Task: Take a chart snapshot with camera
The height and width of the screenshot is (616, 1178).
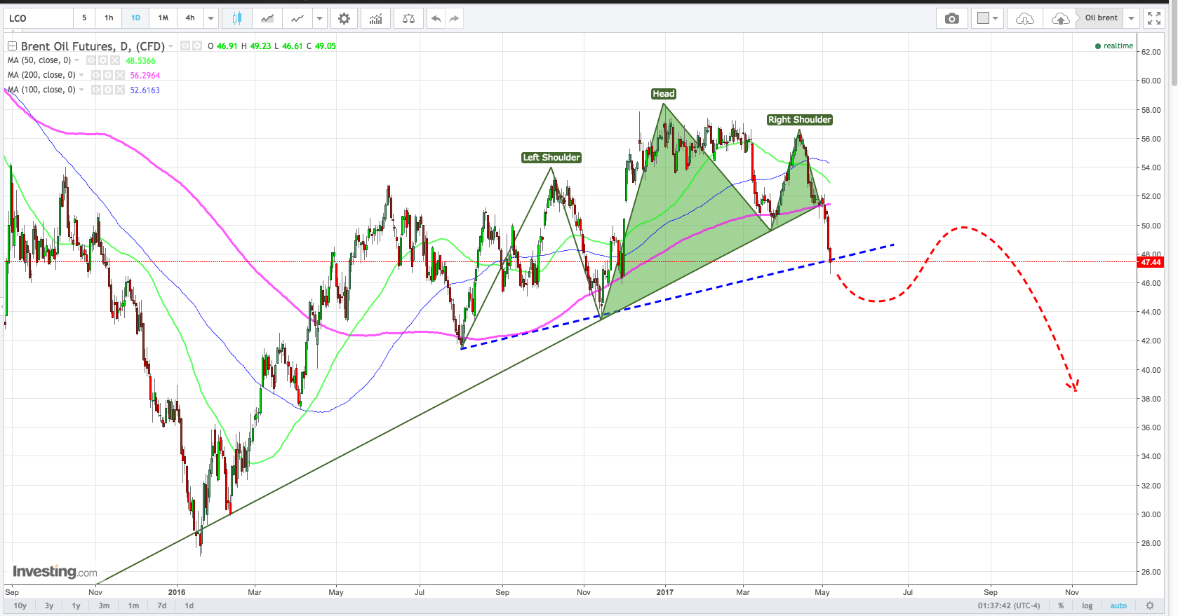Action: tap(951, 18)
